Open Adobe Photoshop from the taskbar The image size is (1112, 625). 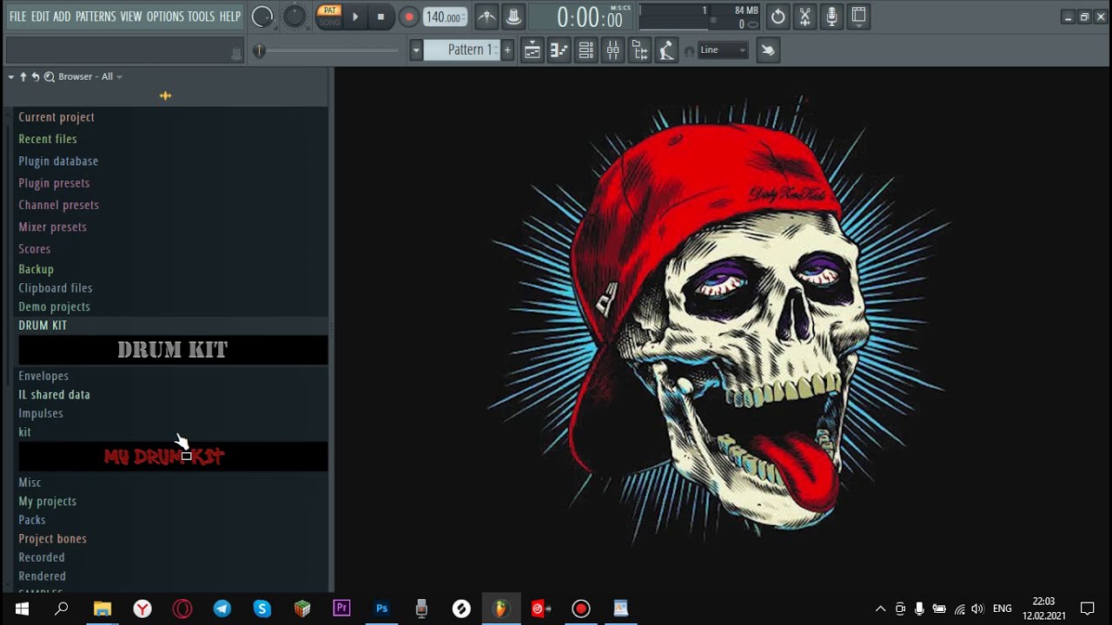[x=381, y=609]
